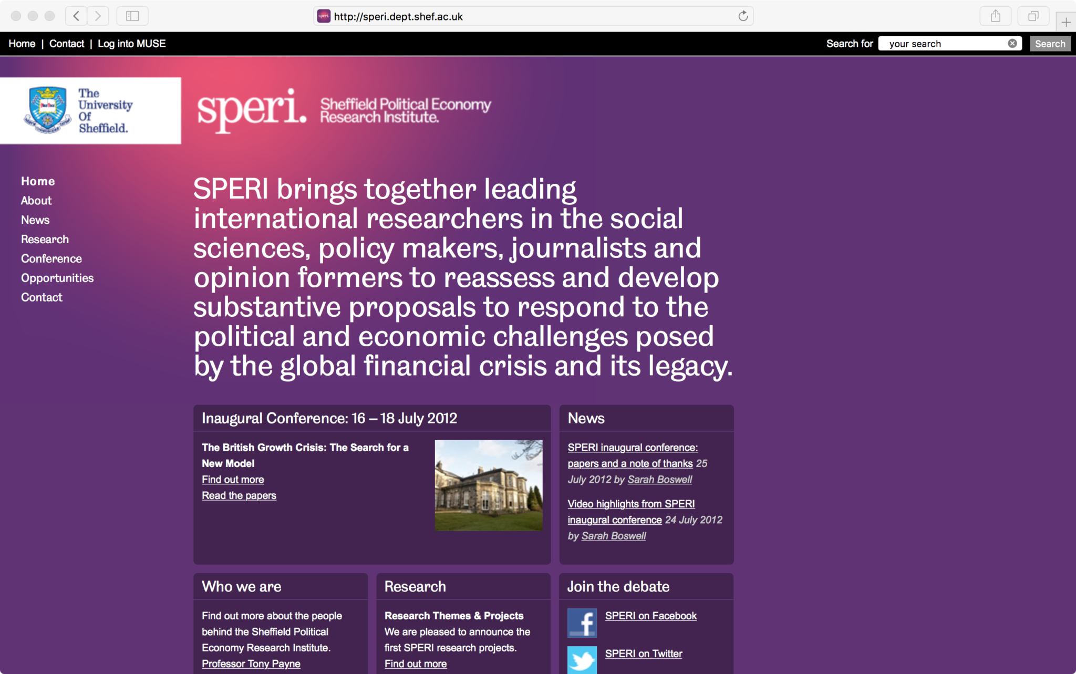
Task: Focus the 'your search' input field
Action: coord(950,44)
